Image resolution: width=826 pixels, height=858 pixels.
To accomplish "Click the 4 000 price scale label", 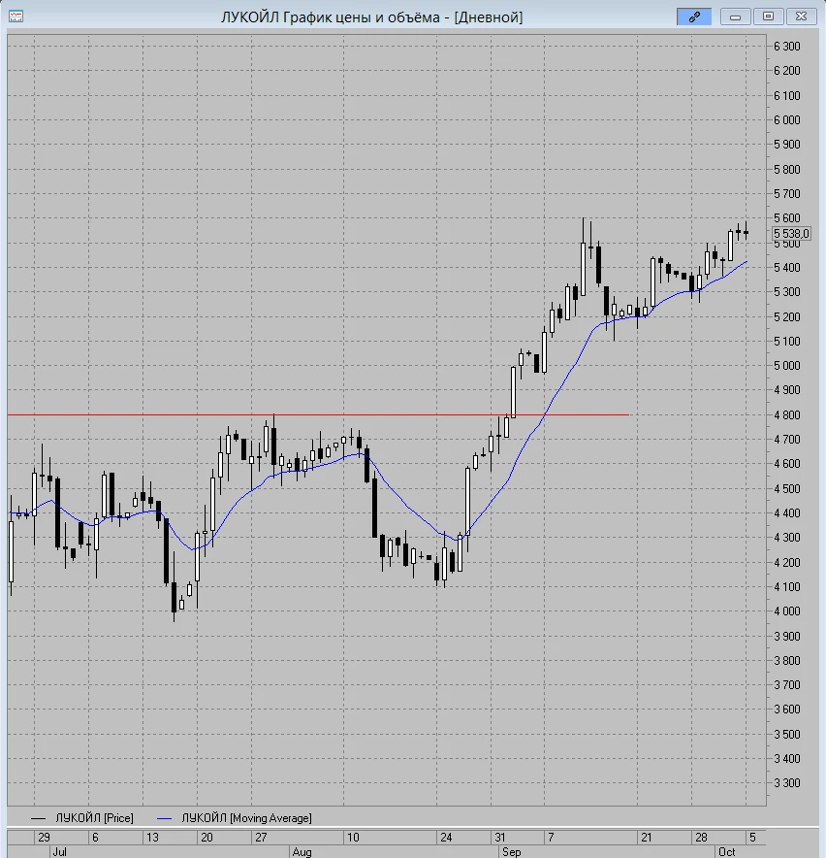I will [x=786, y=611].
